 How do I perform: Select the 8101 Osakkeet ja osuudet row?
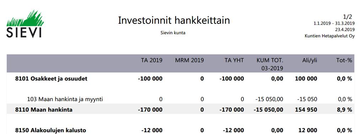pos(181,79)
